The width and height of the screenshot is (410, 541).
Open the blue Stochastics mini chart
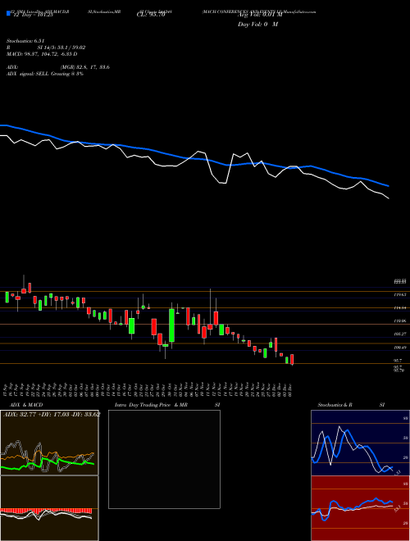pyautogui.click(x=360, y=443)
